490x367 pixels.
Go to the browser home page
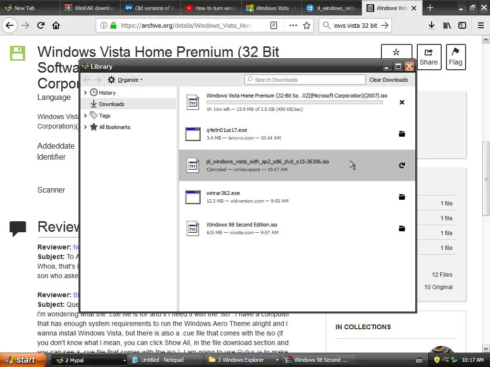click(56, 25)
